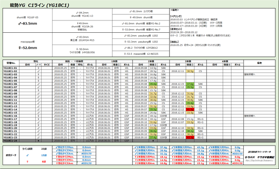Viewport: 279px width, 169px height.
Task: Click the 2018.04.28～2018.05.12 産卵セット date line
Action: click(x=184, y=32)
